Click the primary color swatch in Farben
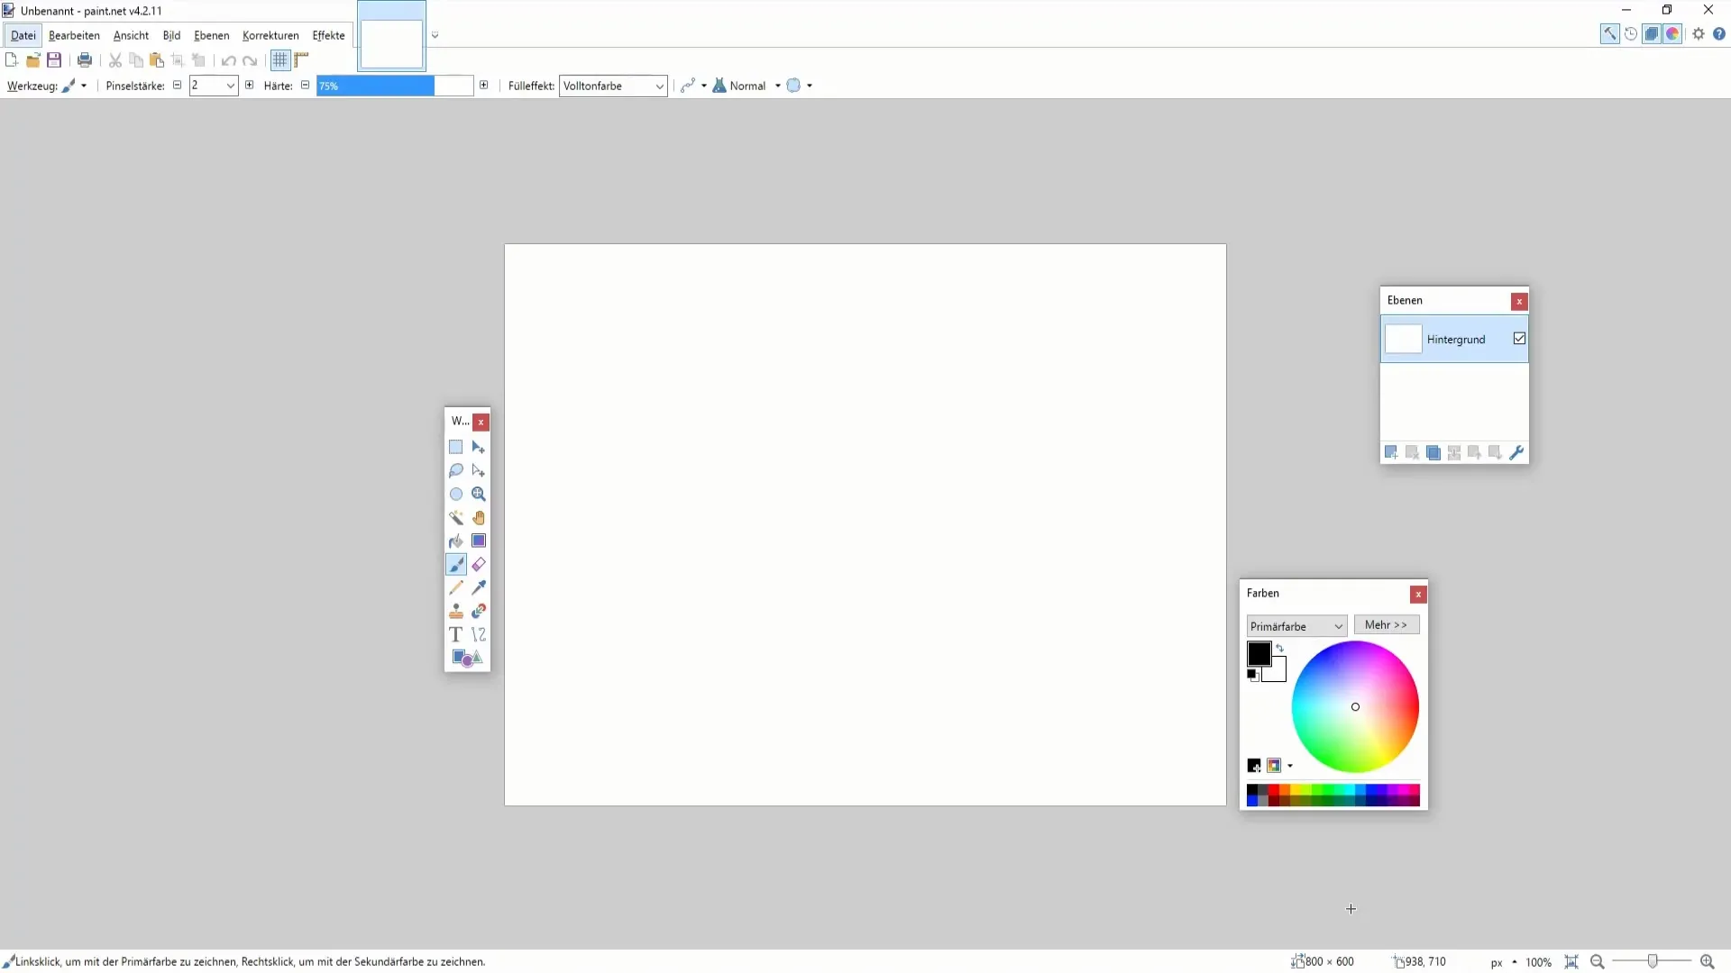Screen dimensions: 1731x973 pyautogui.click(x=1258, y=655)
